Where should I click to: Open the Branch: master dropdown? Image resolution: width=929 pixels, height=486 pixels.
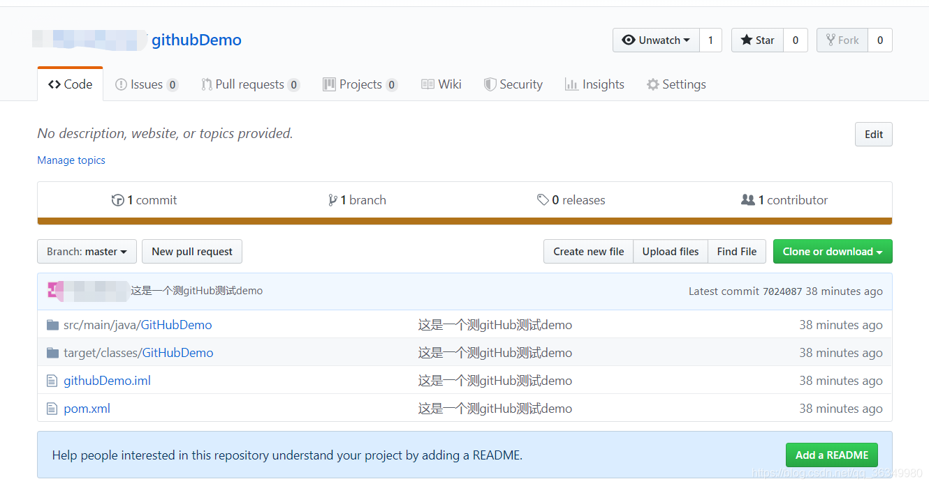[x=87, y=252]
